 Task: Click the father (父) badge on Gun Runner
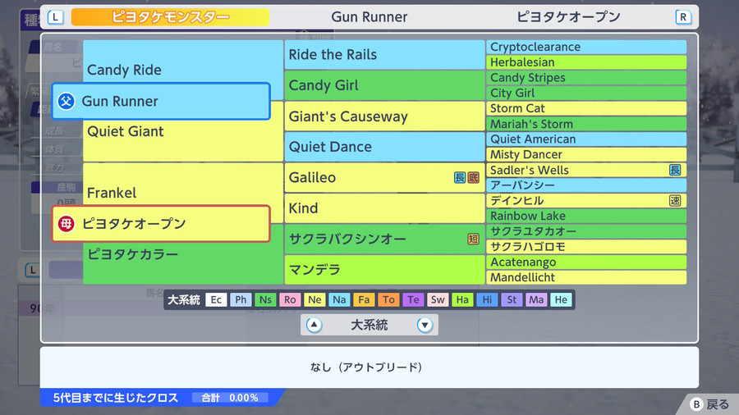[66, 101]
